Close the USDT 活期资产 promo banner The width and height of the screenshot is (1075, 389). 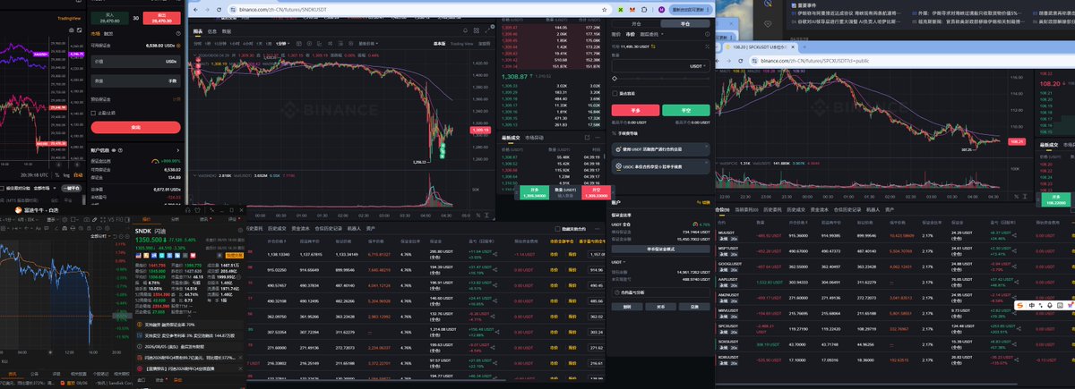(707, 146)
